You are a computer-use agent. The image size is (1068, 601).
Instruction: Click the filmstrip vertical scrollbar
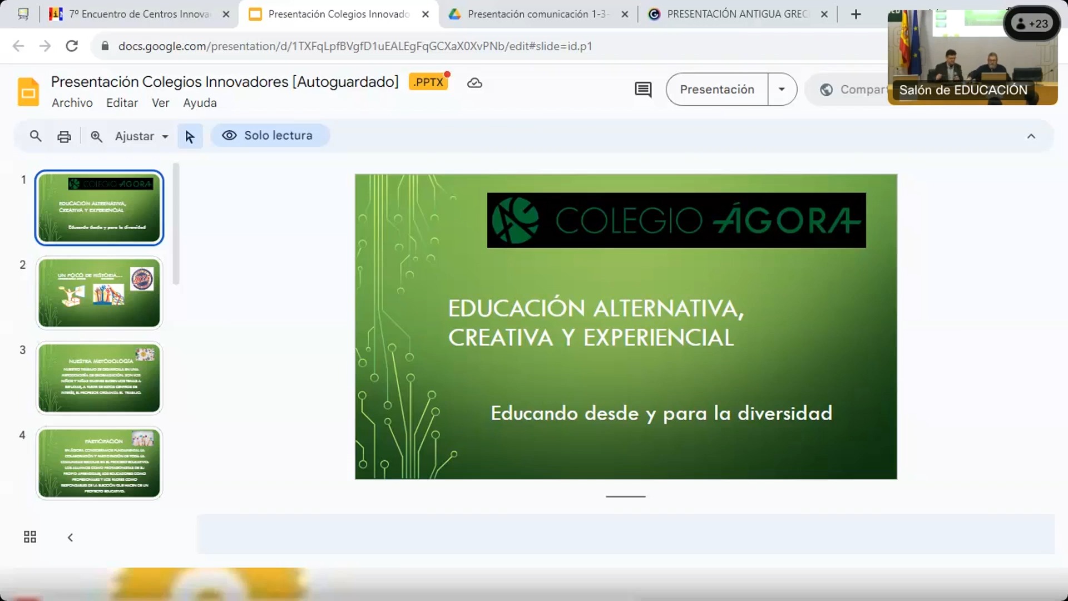(x=176, y=224)
